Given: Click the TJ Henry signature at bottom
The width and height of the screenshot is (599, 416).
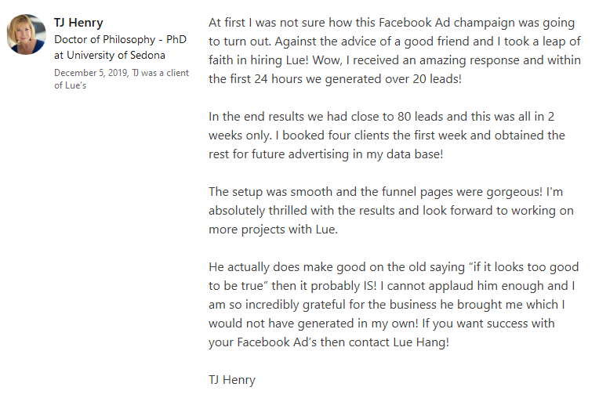Looking at the screenshot, I should pos(232,380).
